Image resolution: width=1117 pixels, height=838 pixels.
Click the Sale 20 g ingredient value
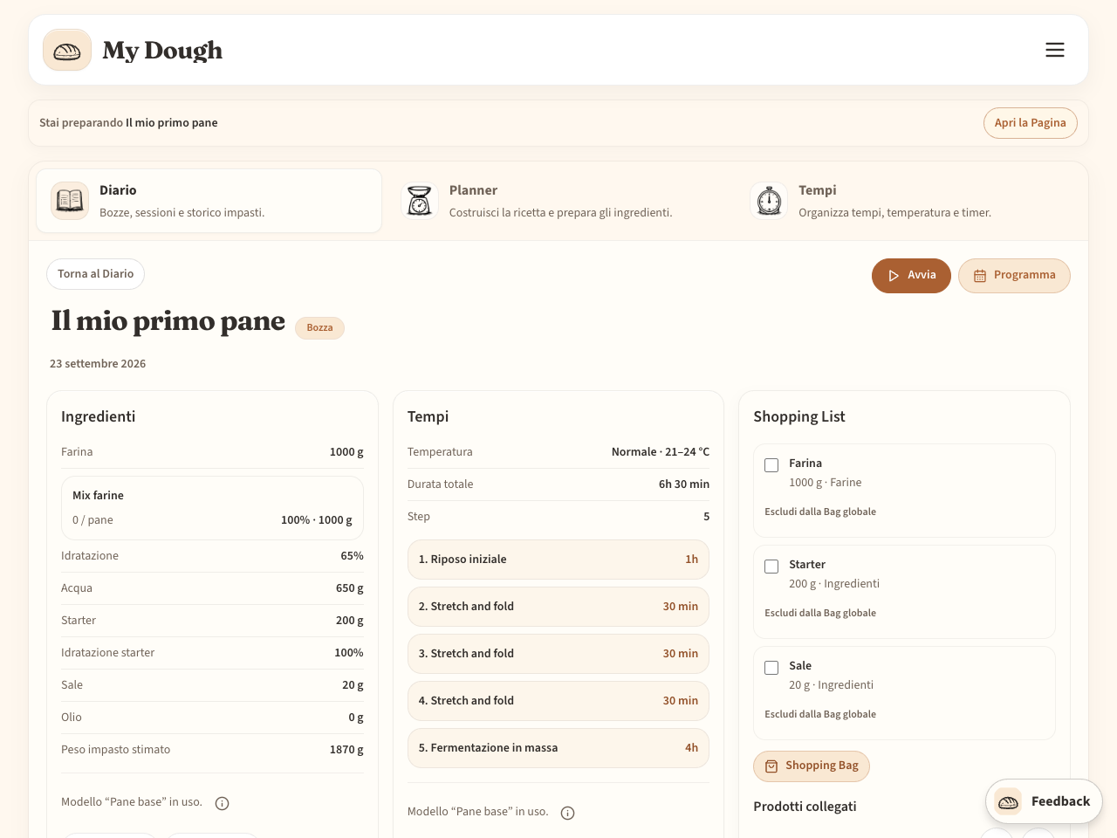(353, 685)
